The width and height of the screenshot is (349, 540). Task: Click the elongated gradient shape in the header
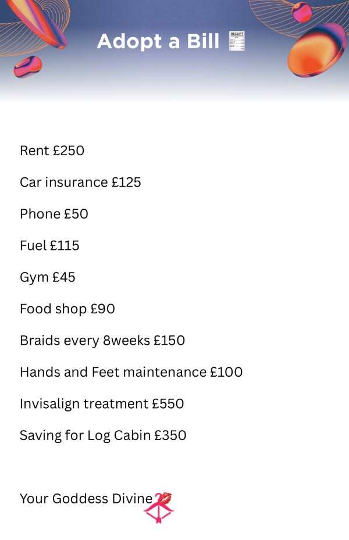37,23
